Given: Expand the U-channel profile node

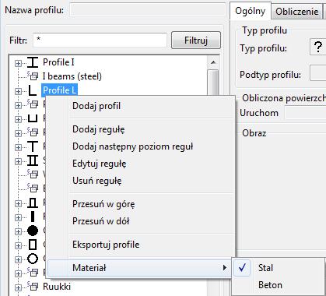Looking at the screenshot, I should coord(18,119).
